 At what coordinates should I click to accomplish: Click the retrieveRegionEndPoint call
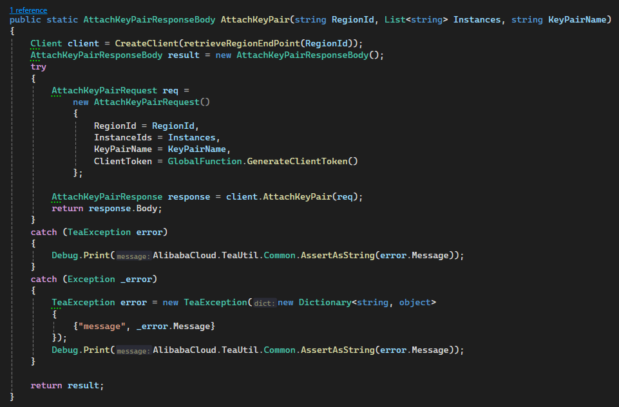pyautogui.click(x=242, y=43)
